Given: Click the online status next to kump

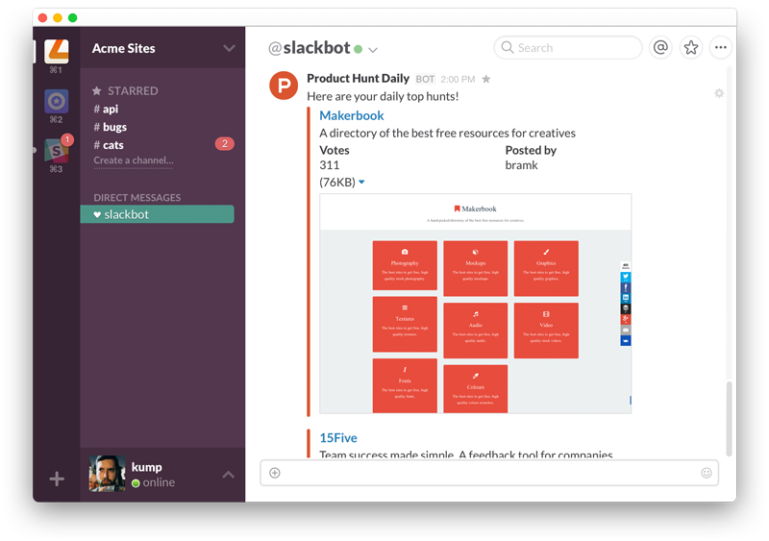Looking at the screenshot, I should click(x=154, y=482).
